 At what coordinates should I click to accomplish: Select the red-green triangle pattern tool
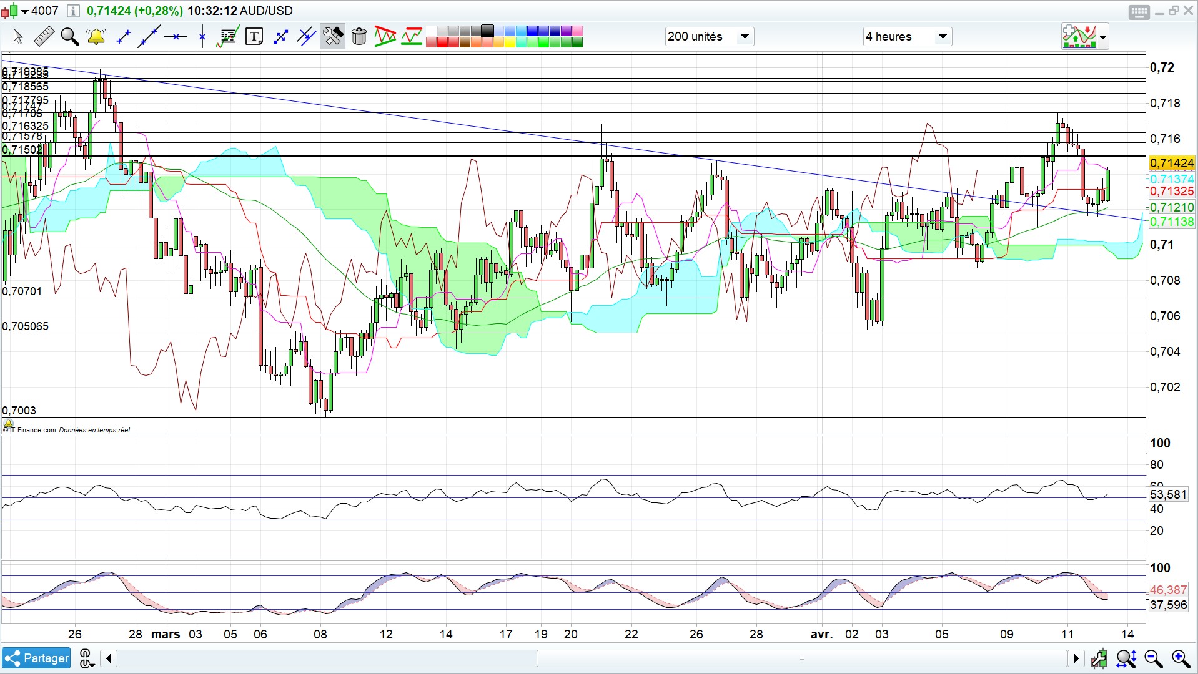point(385,37)
